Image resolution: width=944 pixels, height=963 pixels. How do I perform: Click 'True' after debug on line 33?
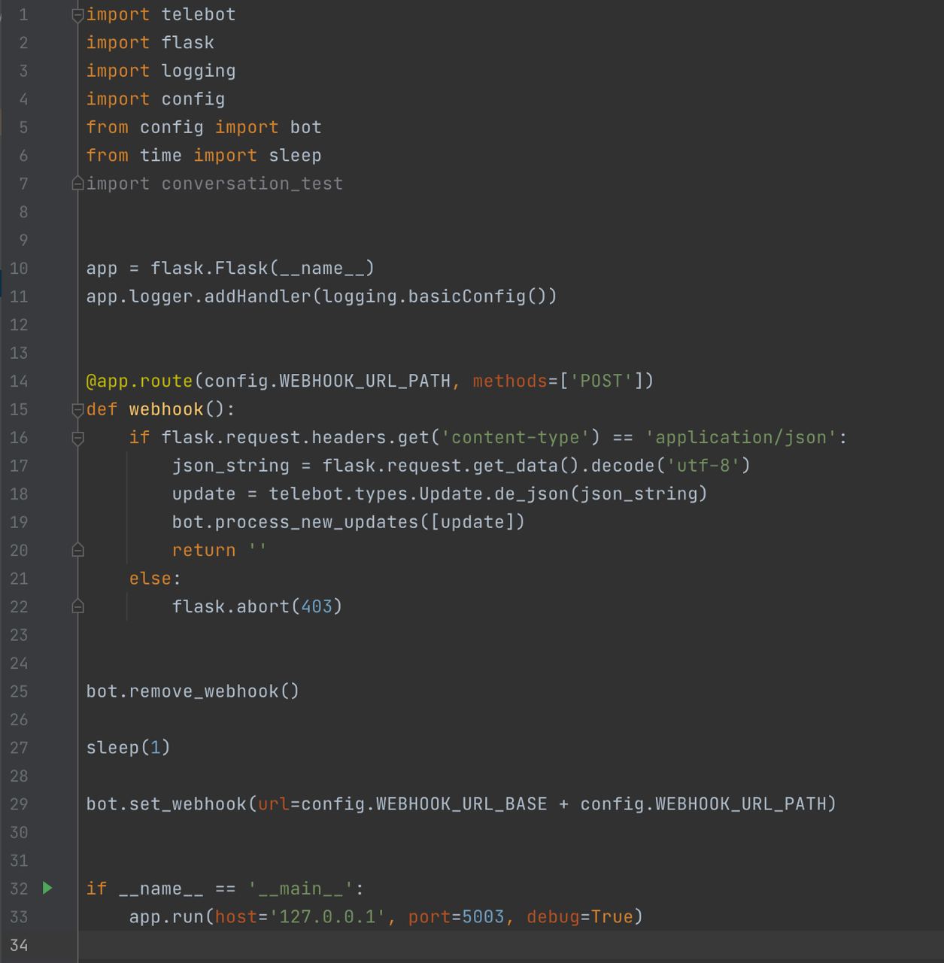[x=612, y=917]
